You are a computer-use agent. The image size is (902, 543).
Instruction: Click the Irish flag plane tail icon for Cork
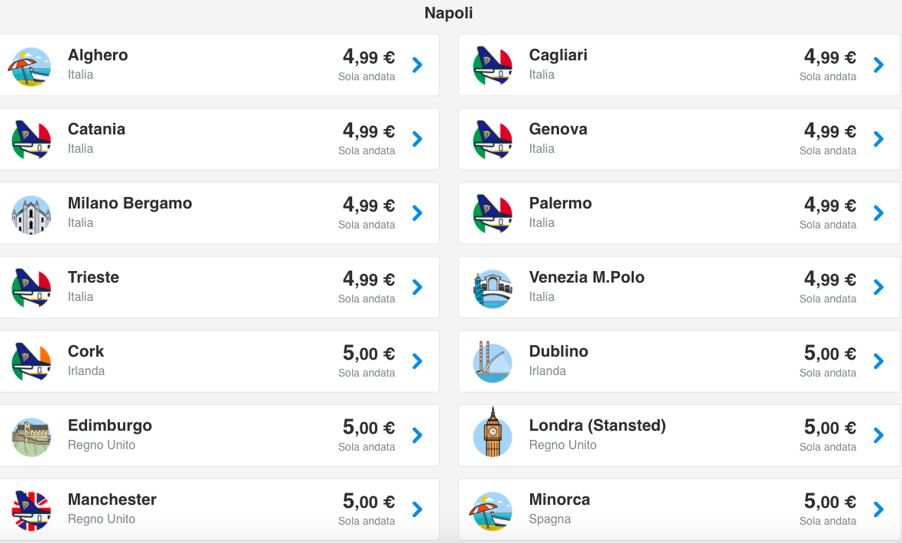coord(31,362)
